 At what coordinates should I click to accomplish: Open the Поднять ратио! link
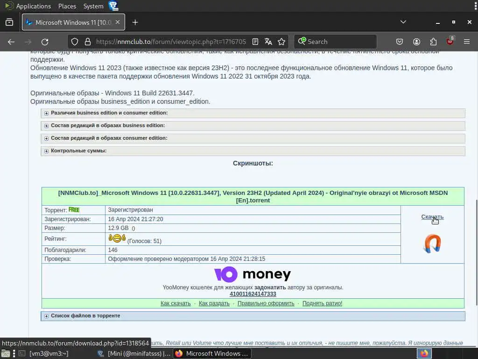[322, 303]
